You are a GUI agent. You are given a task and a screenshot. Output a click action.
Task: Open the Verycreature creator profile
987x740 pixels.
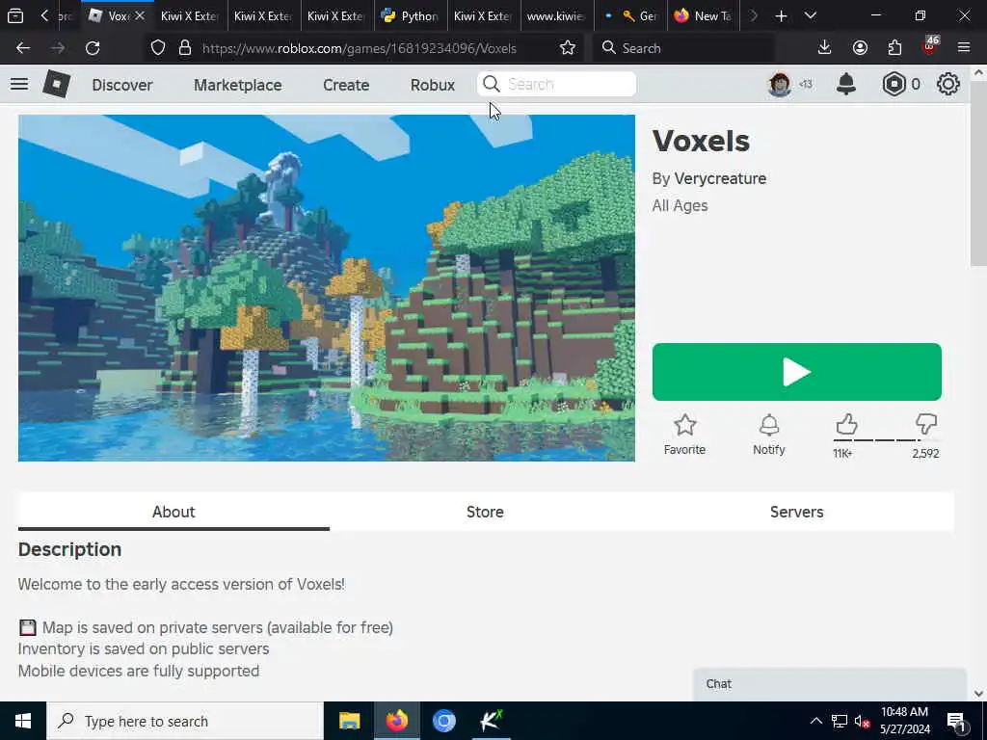click(x=720, y=178)
